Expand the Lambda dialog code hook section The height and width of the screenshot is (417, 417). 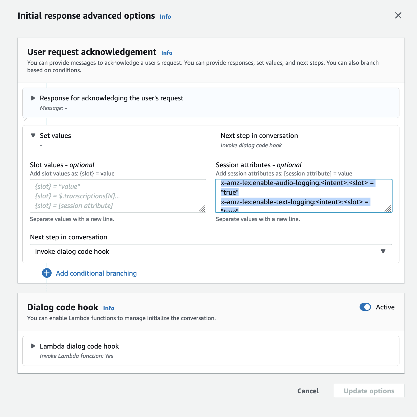click(x=33, y=346)
